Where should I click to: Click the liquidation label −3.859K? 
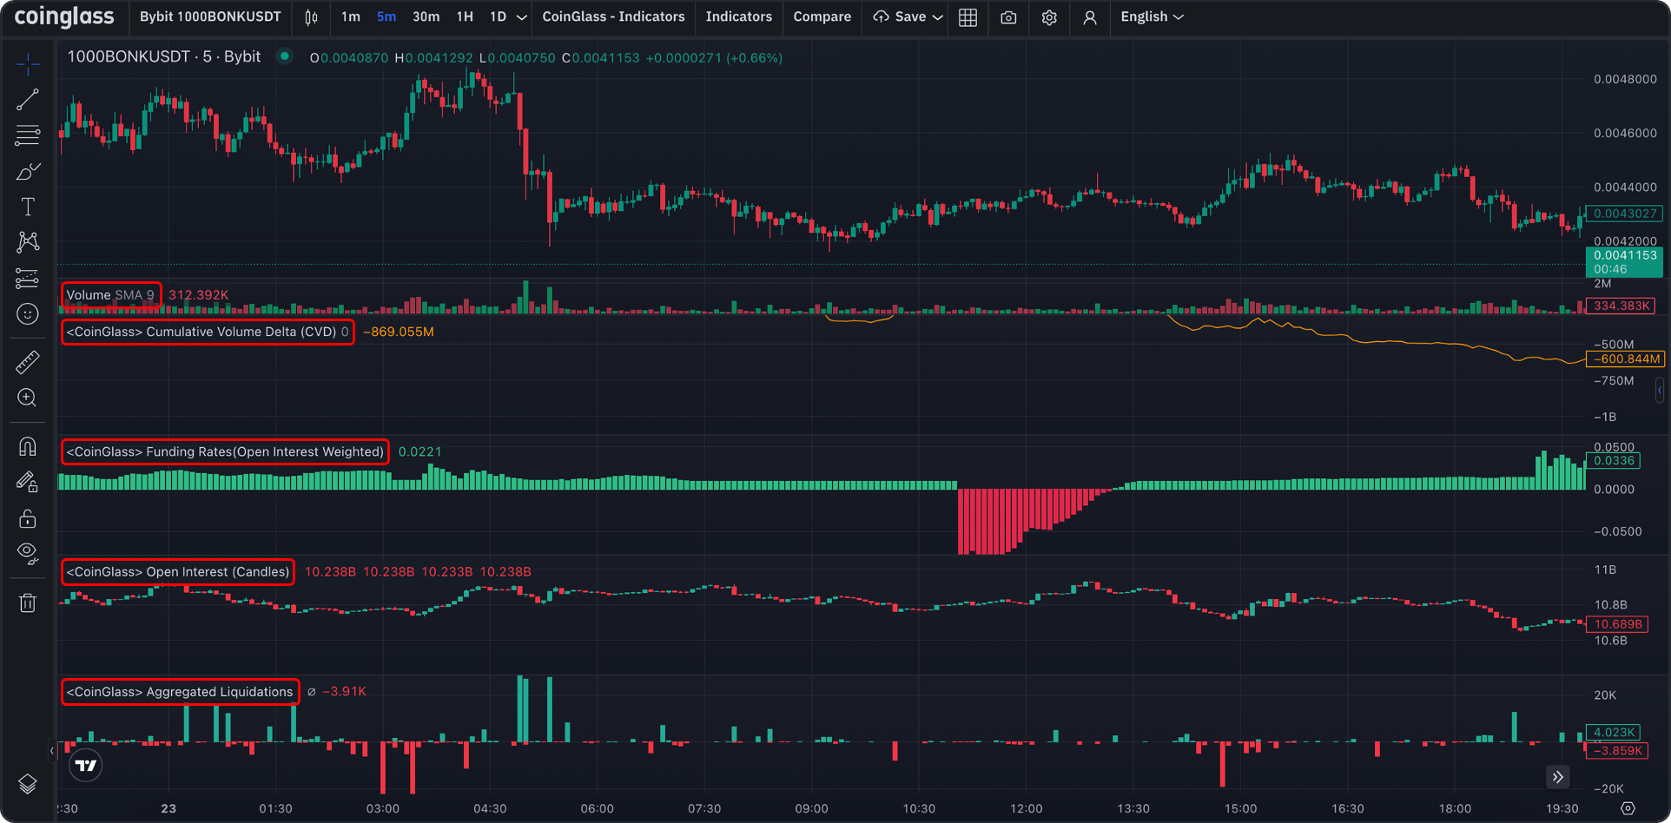1616,750
